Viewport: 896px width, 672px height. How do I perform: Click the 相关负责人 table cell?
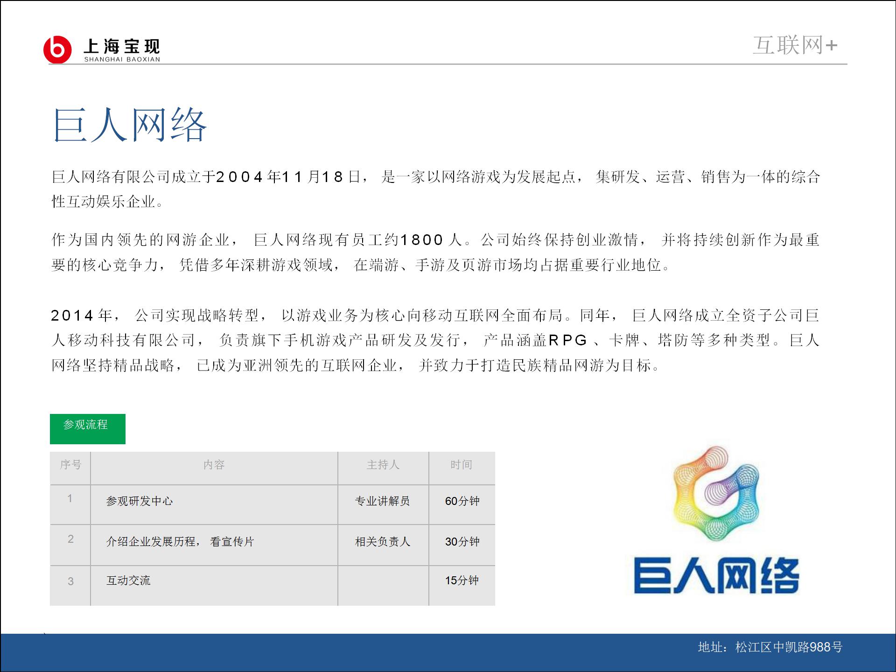click(383, 545)
